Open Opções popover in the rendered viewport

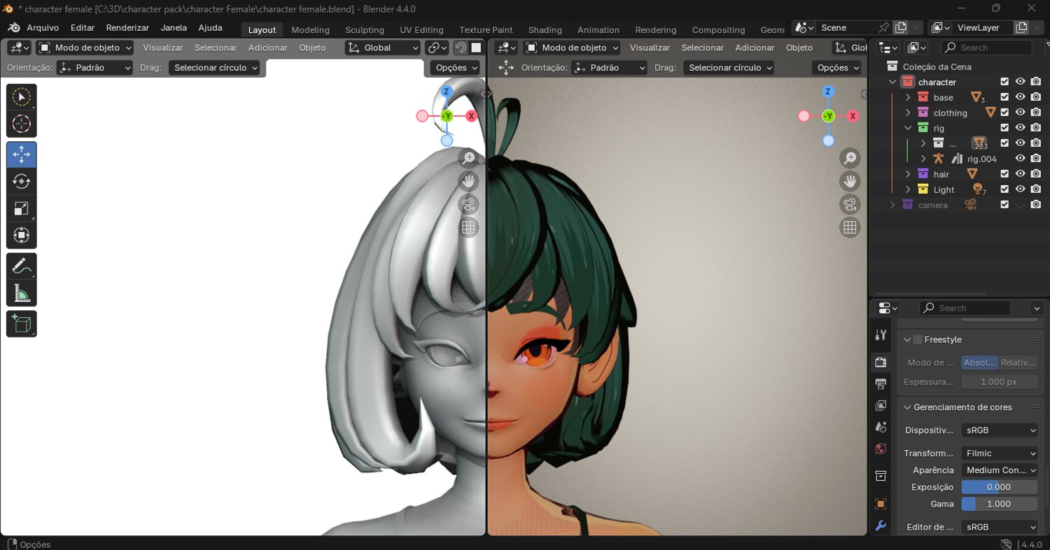point(836,68)
